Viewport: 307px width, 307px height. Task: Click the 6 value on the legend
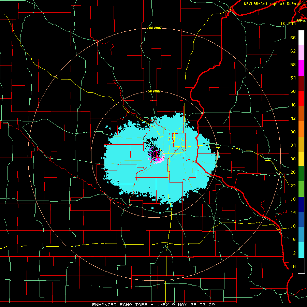click(x=294, y=239)
